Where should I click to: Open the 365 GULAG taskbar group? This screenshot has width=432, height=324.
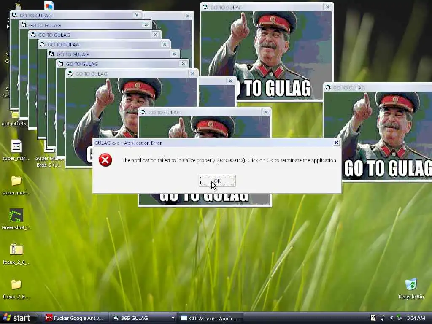click(x=143, y=318)
